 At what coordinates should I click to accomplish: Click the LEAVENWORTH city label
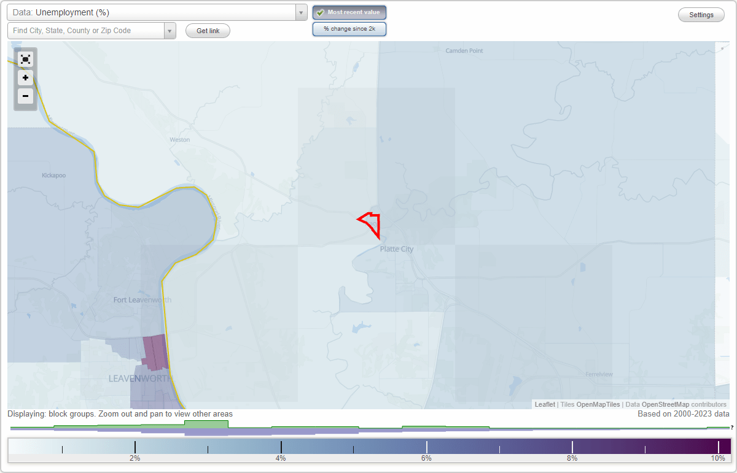coord(141,379)
